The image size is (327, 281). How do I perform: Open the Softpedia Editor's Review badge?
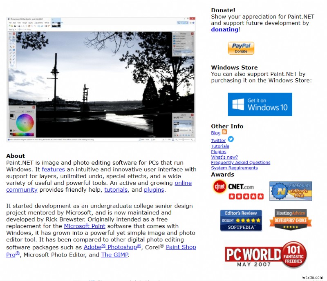[241, 220]
